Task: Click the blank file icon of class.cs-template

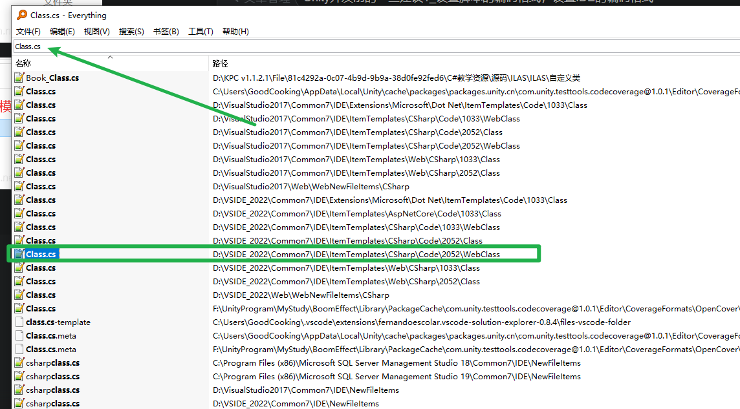Action: point(19,322)
